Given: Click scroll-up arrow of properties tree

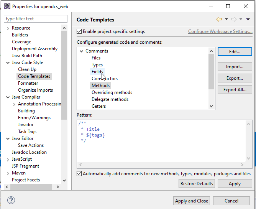Looking at the screenshot, I should coord(64,28).
